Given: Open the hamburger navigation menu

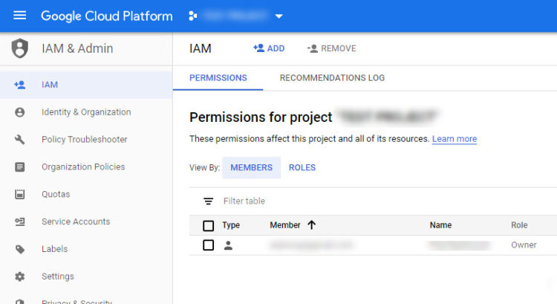Looking at the screenshot, I should point(19,16).
